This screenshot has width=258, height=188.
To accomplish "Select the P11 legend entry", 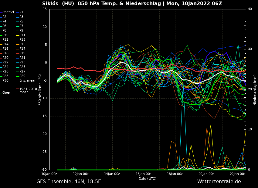I will 22,35.
